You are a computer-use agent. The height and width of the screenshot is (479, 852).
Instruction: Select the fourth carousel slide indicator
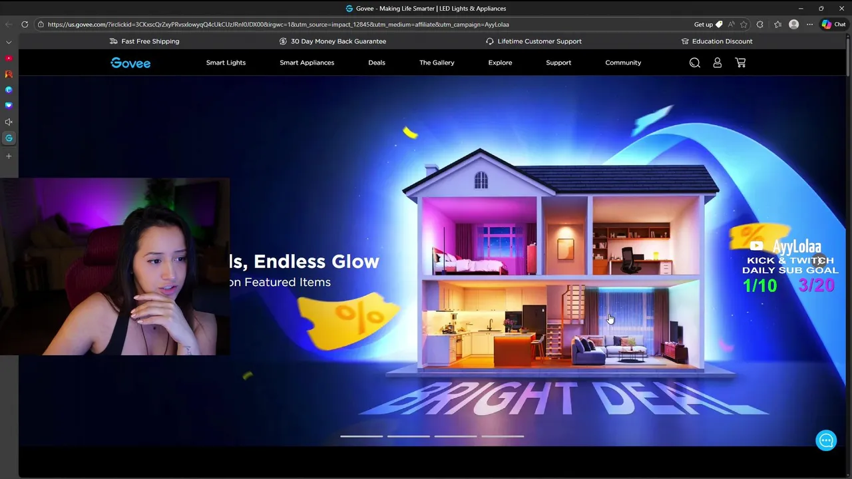click(503, 436)
